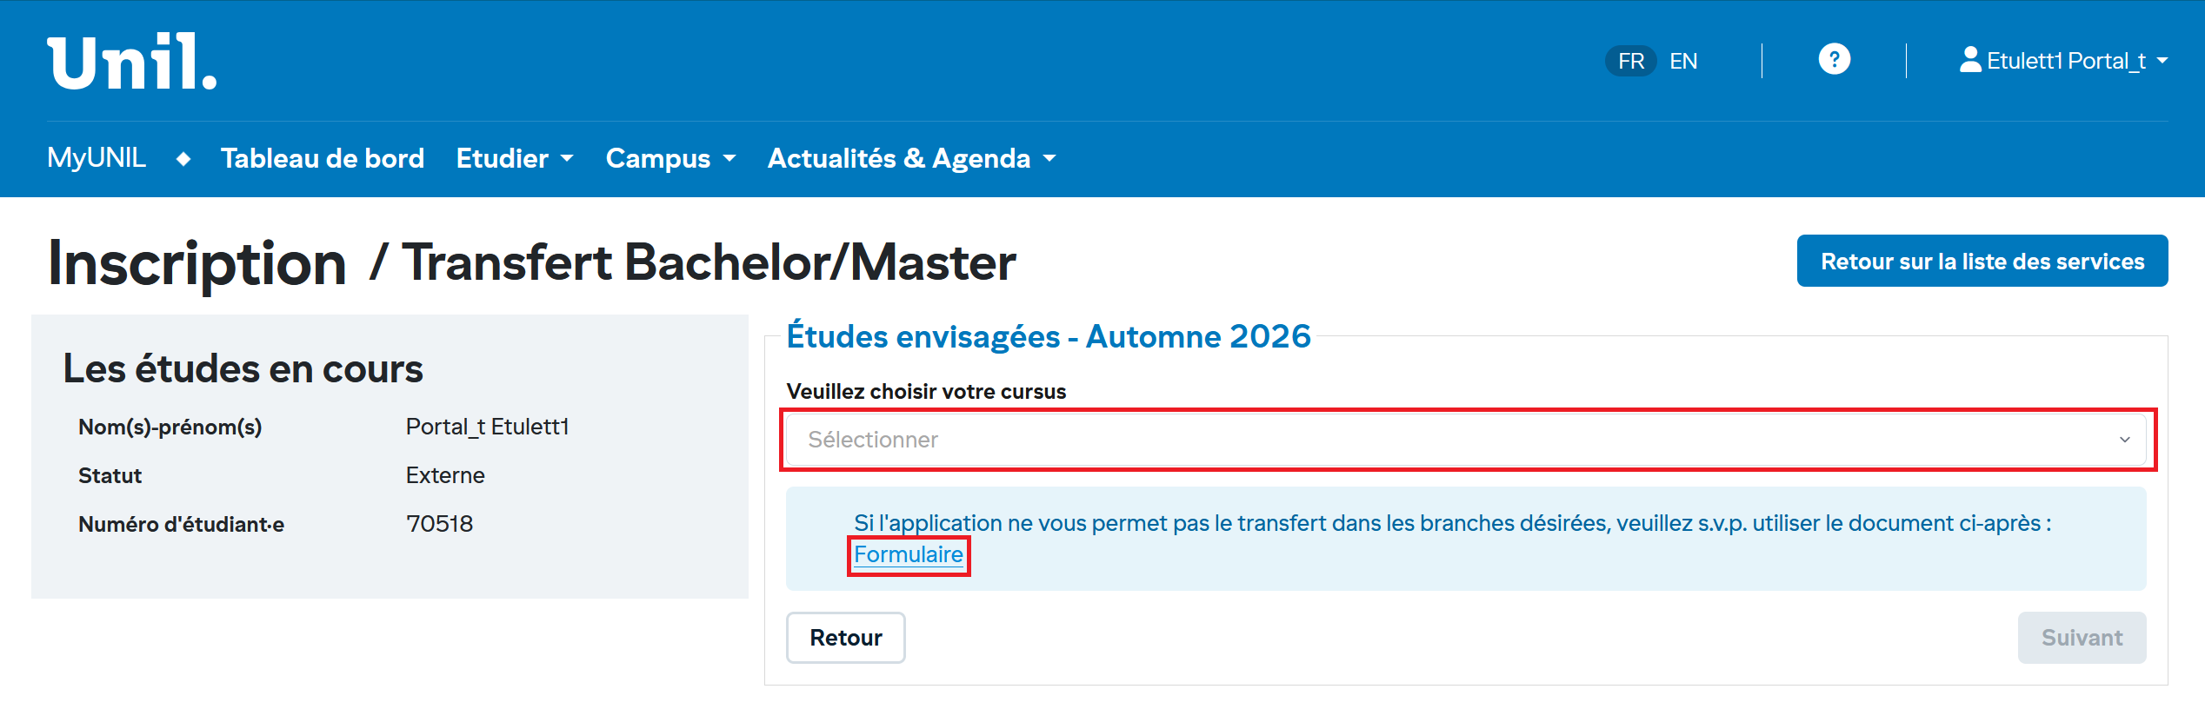
Task: Go to Tableau de bord
Action: tap(323, 159)
